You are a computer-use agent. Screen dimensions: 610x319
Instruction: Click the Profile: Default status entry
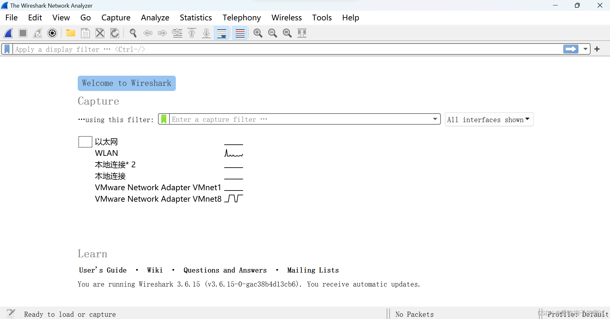[x=578, y=314]
